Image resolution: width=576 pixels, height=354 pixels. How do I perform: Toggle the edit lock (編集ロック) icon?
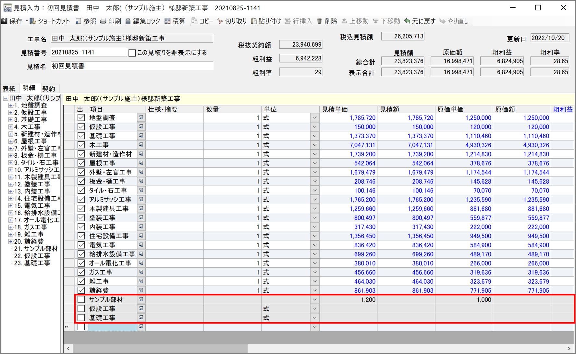128,21
